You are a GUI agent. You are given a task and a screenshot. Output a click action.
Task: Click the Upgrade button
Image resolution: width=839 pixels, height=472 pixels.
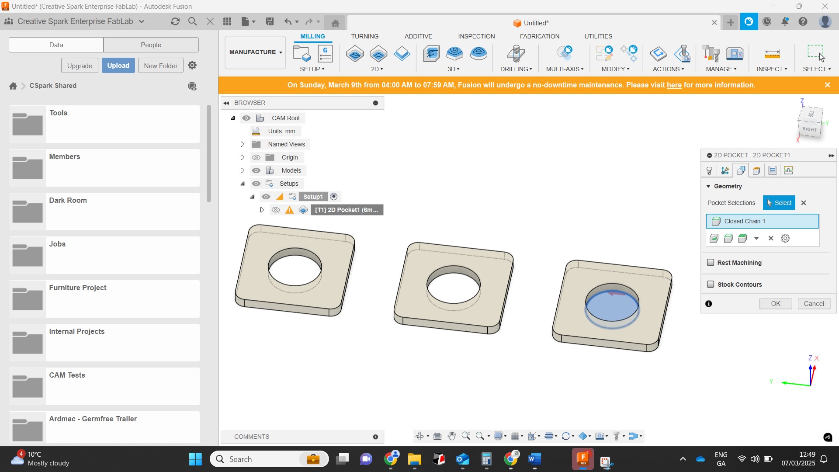[80, 66]
